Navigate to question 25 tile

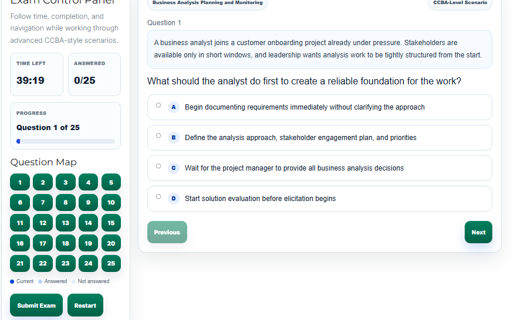pyautogui.click(x=111, y=264)
